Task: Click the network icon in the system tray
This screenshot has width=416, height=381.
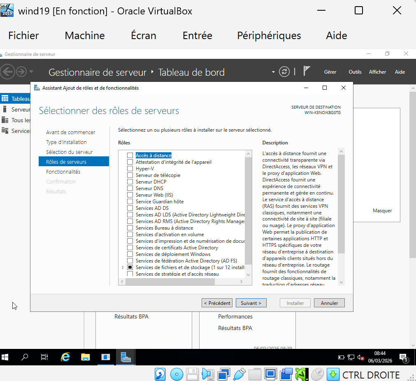Action: (x=351, y=358)
